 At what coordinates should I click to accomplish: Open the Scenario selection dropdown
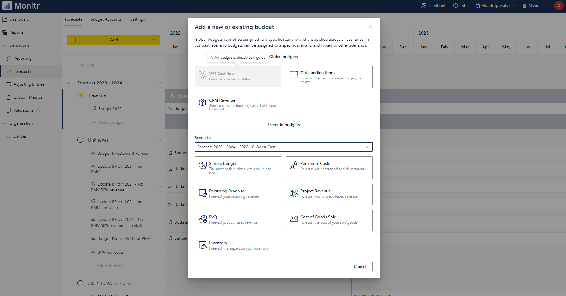[x=367, y=147]
